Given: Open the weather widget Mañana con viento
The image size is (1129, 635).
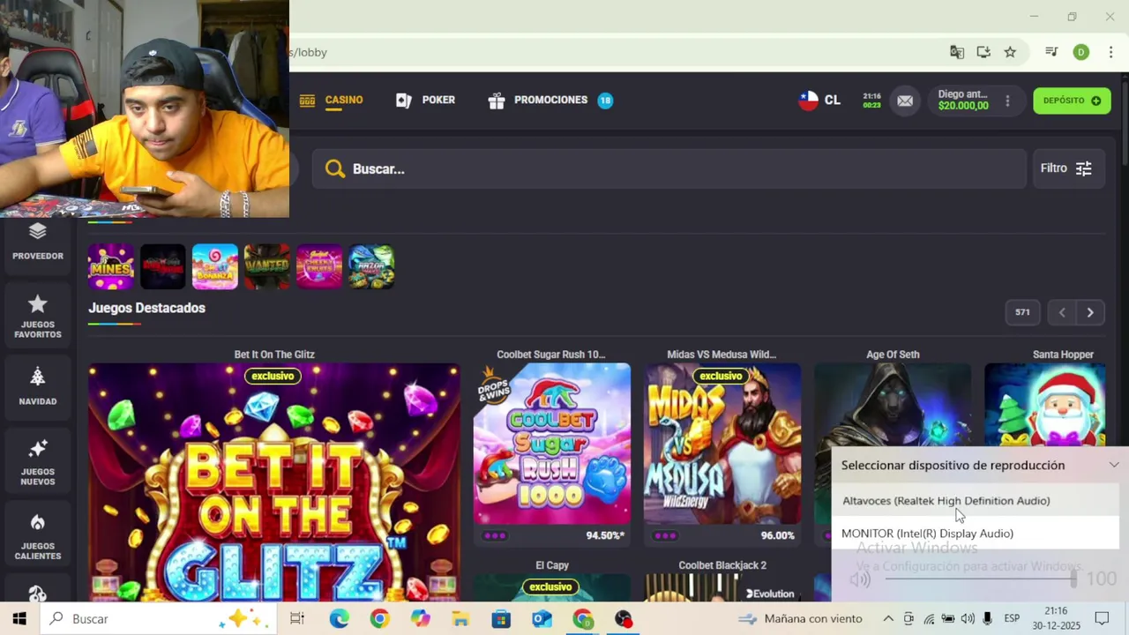Looking at the screenshot, I should (x=800, y=619).
